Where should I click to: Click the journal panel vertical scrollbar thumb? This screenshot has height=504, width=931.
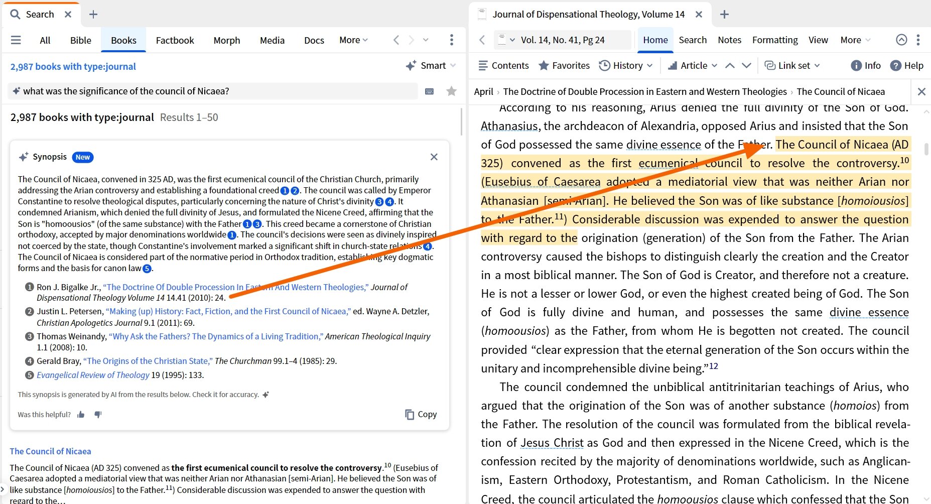926,149
